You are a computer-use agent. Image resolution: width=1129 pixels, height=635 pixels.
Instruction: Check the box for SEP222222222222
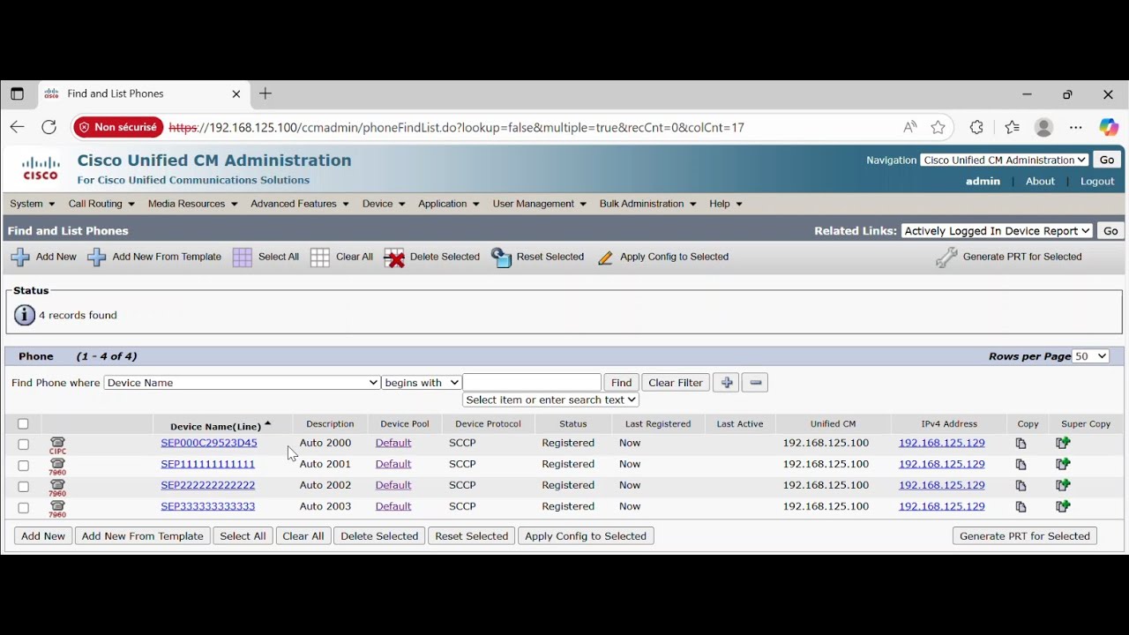24,487
